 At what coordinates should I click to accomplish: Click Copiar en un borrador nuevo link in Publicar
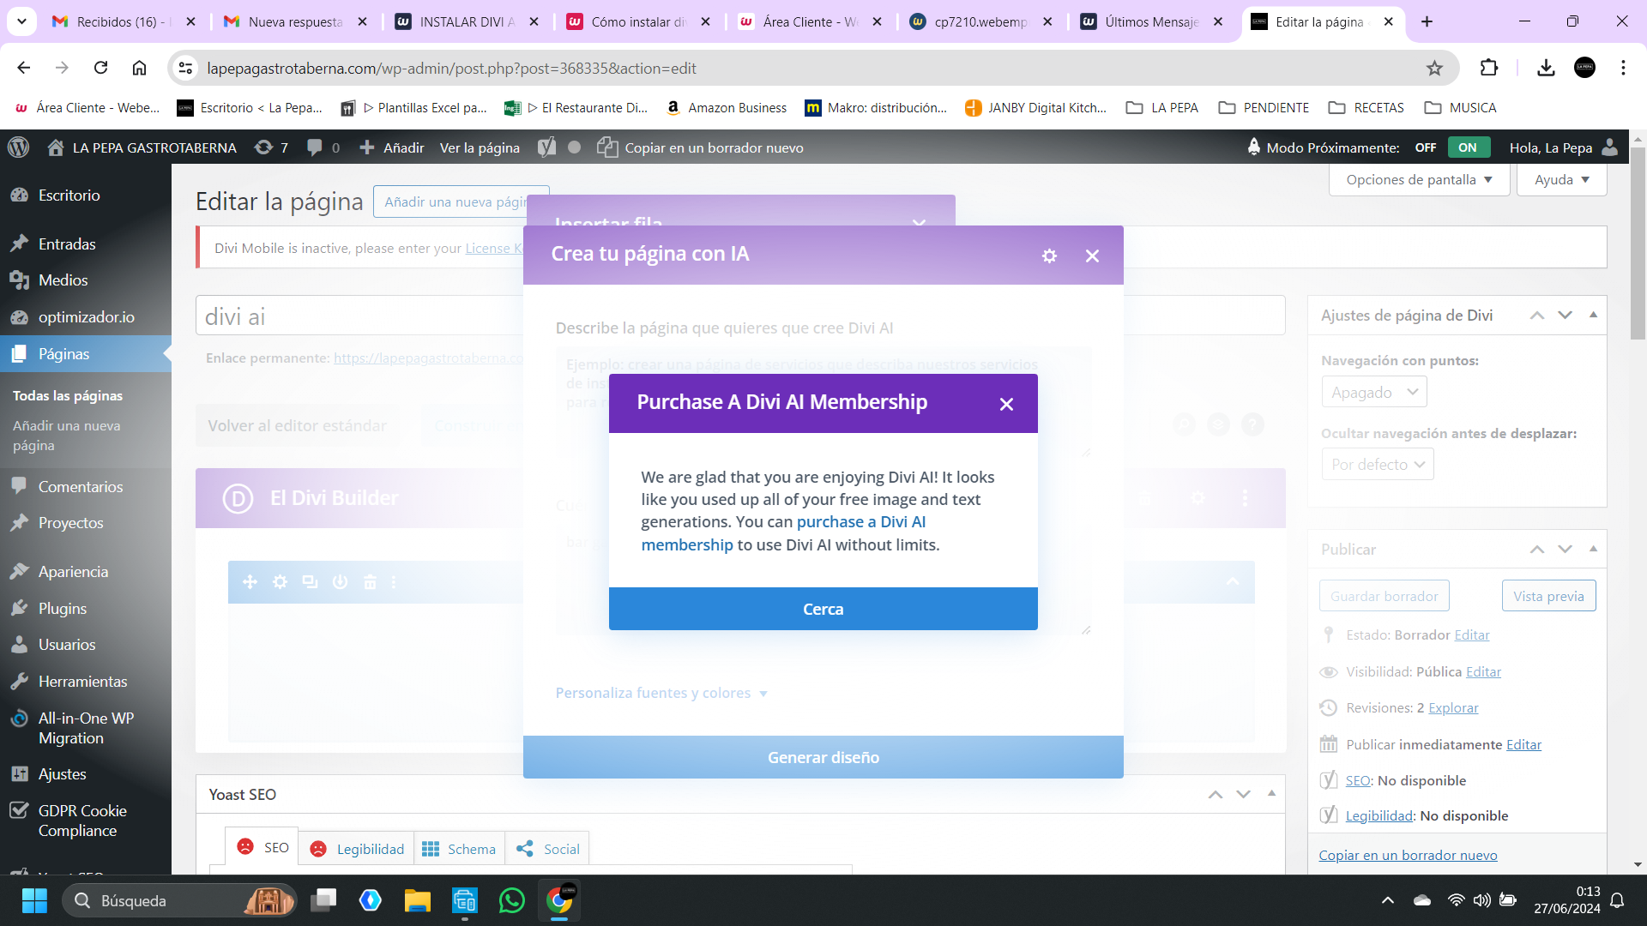[1408, 855]
